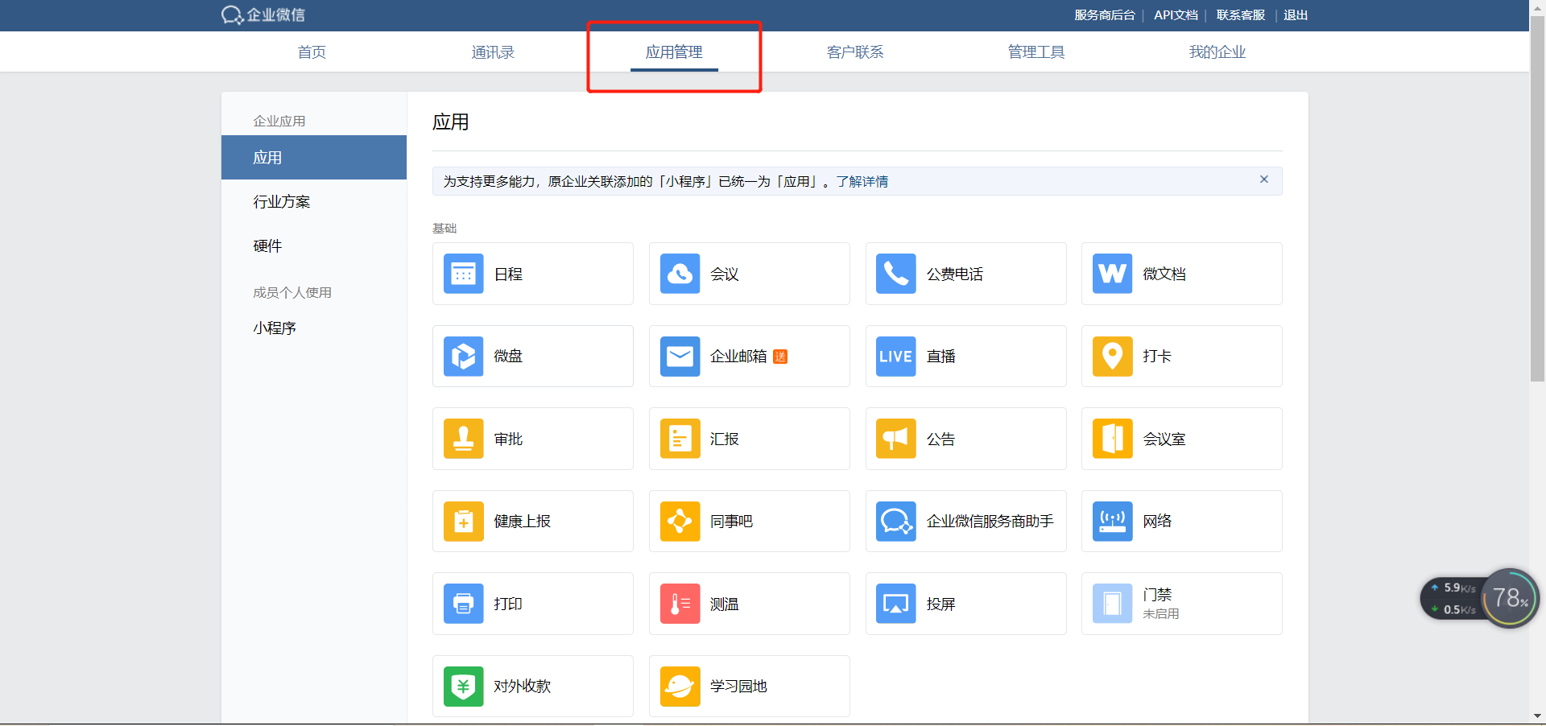Click the 会议室 card label
Screen dimensions: 1546x726
(1164, 439)
